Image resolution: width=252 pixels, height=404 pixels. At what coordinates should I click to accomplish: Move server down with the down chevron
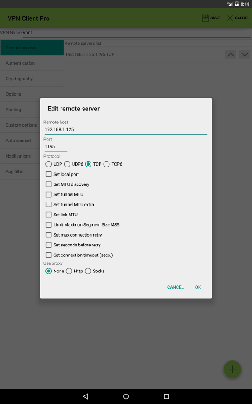(x=244, y=54)
